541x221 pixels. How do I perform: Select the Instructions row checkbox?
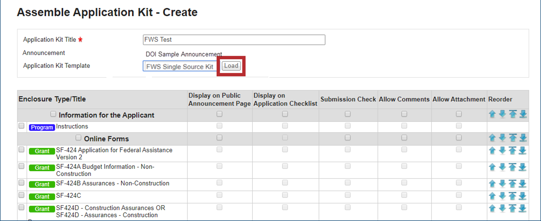(21, 126)
